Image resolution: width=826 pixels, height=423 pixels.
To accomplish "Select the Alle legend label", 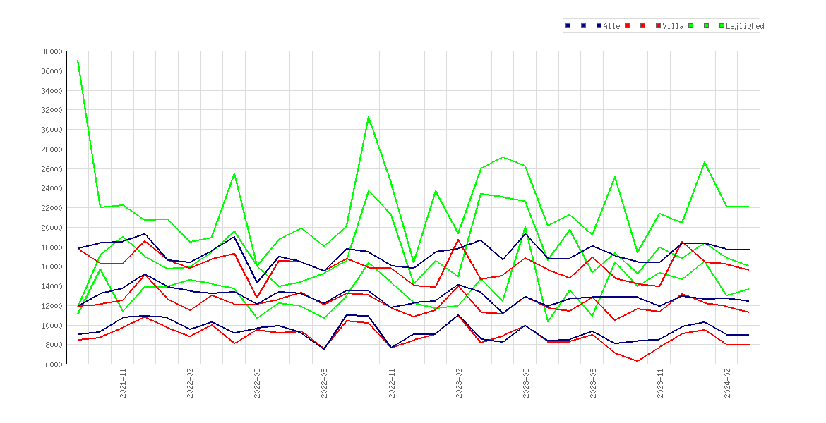I will 611,26.
